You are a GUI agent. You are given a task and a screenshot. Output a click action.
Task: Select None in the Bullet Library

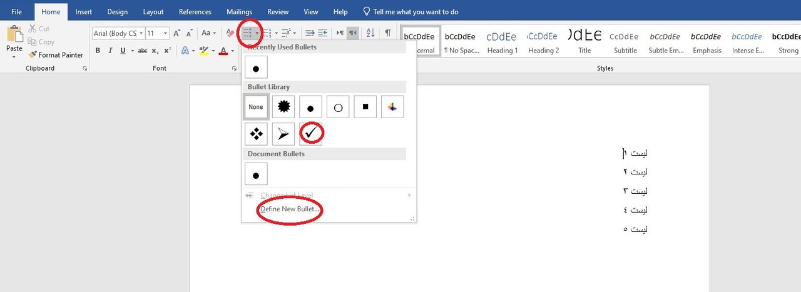coord(256,107)
